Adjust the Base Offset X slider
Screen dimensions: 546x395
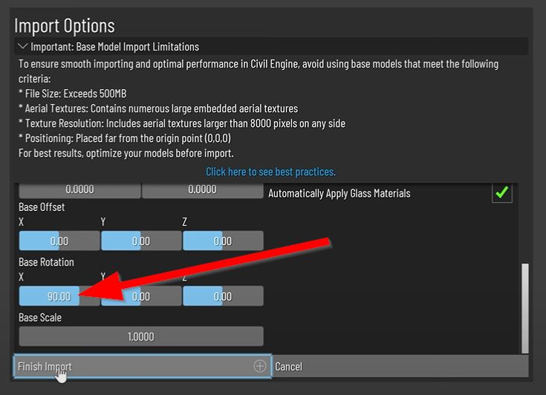[59, 241]
